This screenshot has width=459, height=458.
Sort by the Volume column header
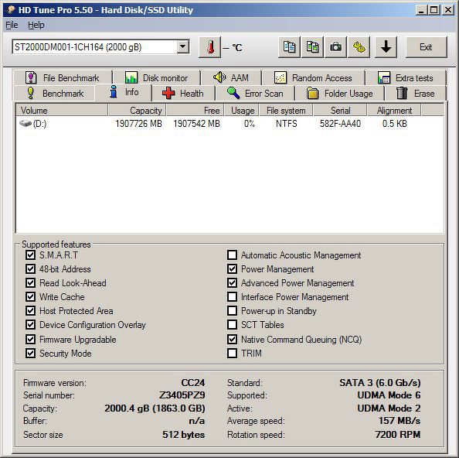click(x=62, y=110)
